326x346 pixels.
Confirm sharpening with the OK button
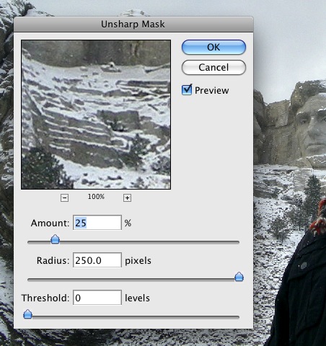[x=213, y=47]
